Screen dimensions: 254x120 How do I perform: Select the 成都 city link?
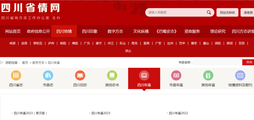[12, 43]
